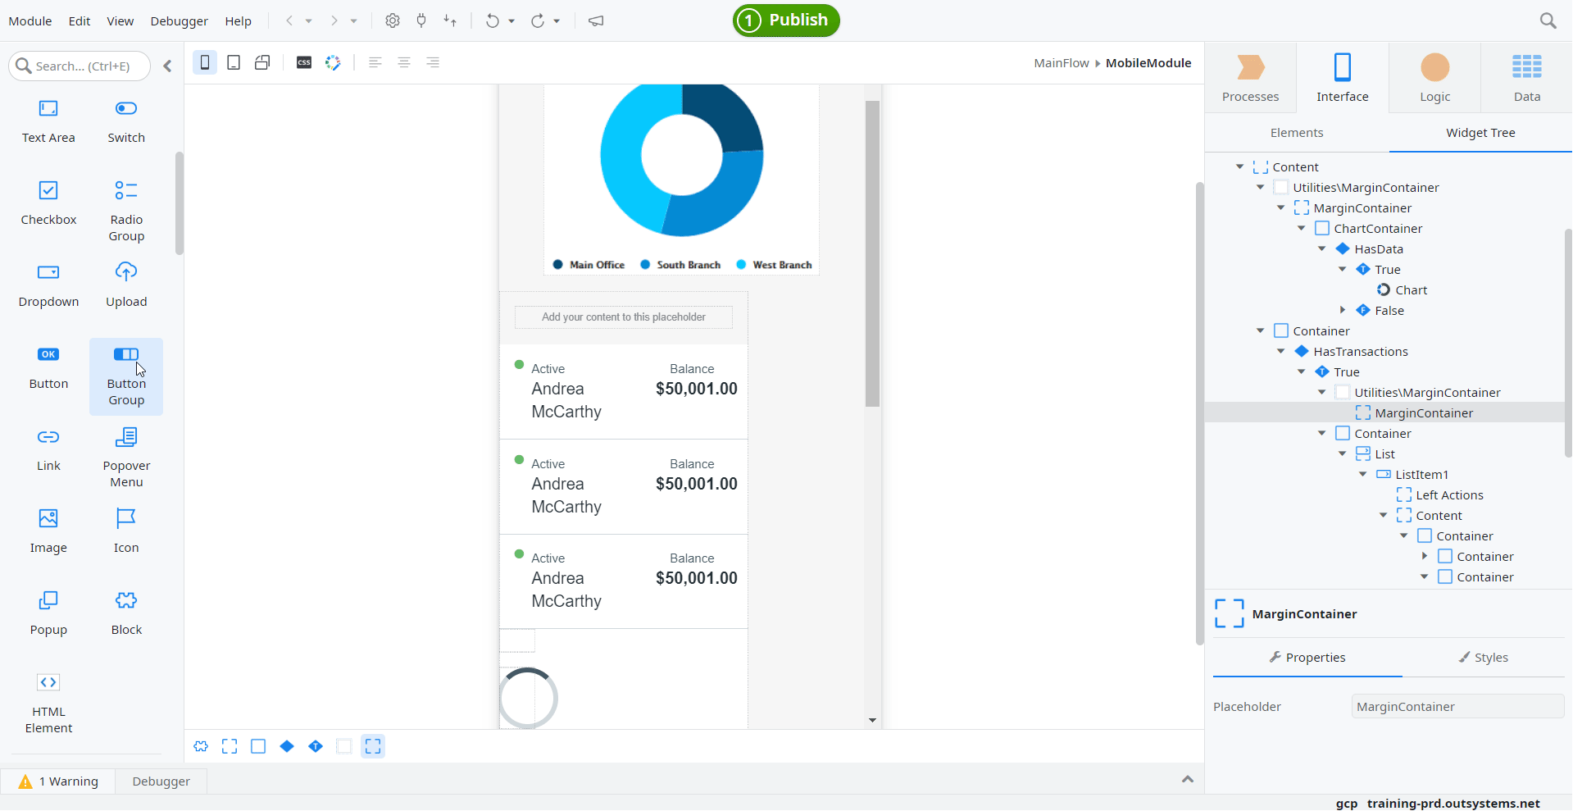
Task: Select the Radio Group widget
Action: (x=126, y=212)
